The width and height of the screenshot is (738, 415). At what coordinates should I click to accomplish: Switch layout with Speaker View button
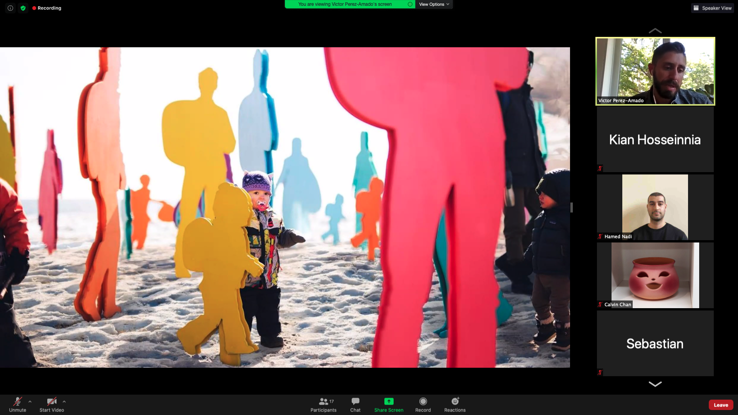pyautogui.click(x=713, y=8)
